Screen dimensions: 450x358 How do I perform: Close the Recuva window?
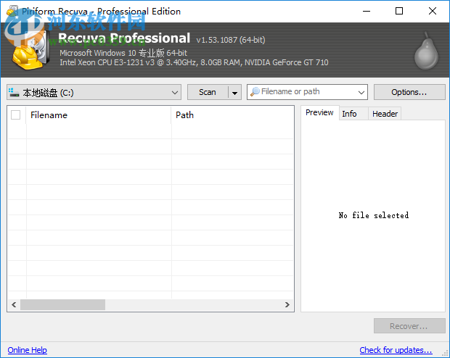coord(432,11)
